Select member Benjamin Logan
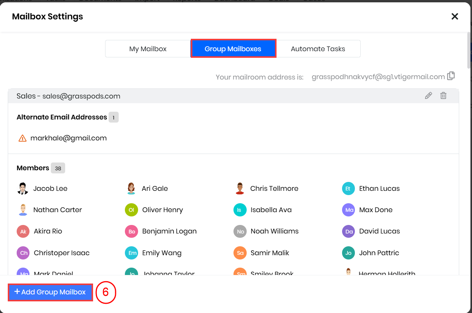 [x=169, y=231]
